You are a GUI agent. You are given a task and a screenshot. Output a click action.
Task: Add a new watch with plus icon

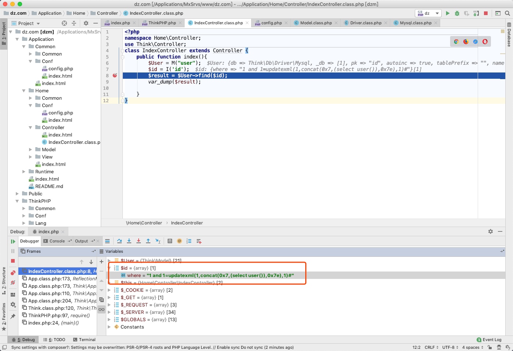pos(101,261)
